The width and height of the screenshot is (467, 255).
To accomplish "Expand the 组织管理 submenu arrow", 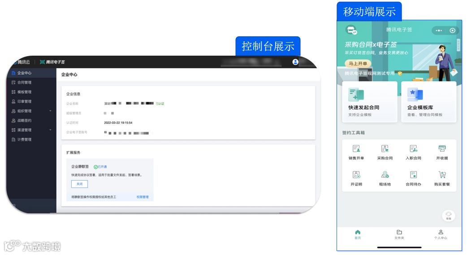I will [x=50, y=111].
